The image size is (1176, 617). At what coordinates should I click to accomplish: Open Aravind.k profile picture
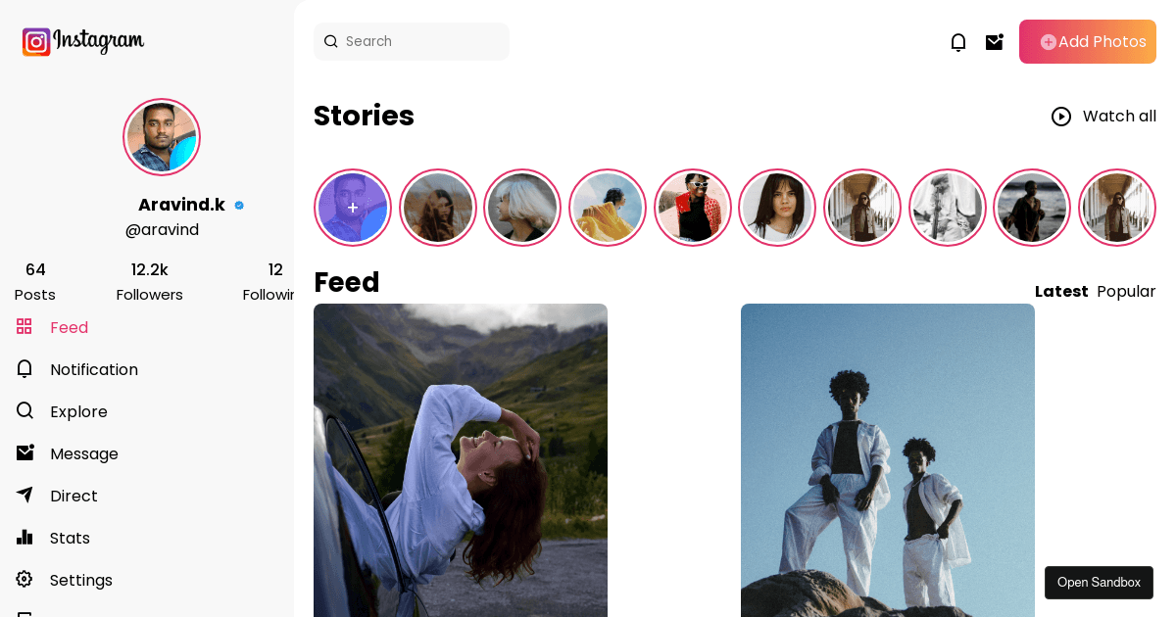coord(162,137)
